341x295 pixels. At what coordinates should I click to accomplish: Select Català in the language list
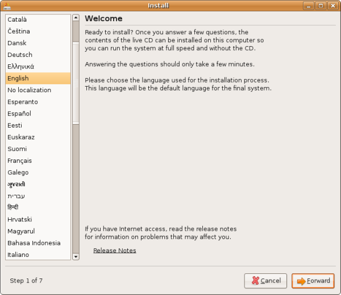point(38,19)
